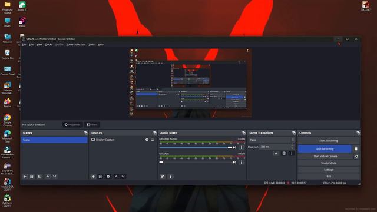The height and width of the screenshot is (212, 377).
Task: Open scene filters icon in Scenes panel
Action: pyautogui.click(x=39, y=177)
